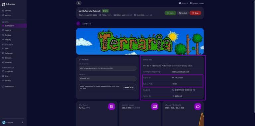Go to Servers in sidebar
255x126 pixels.
7,11
